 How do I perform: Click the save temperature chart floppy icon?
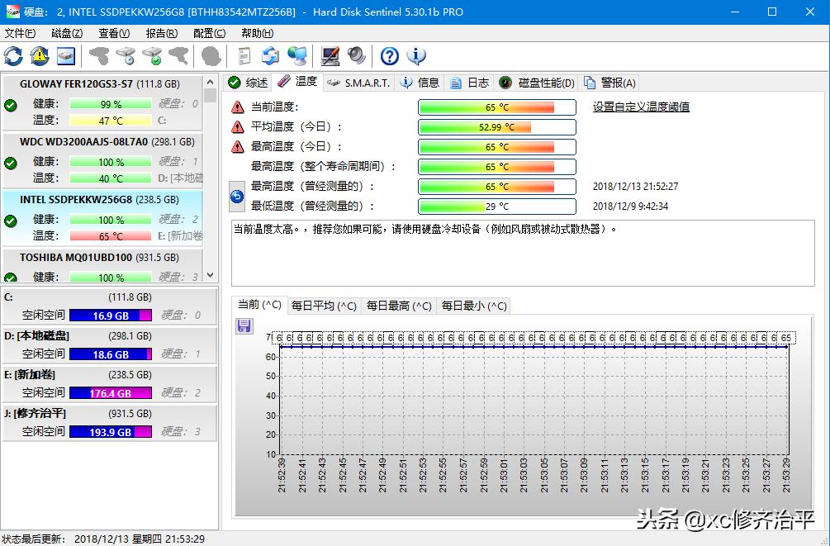(x=243, y=326)
